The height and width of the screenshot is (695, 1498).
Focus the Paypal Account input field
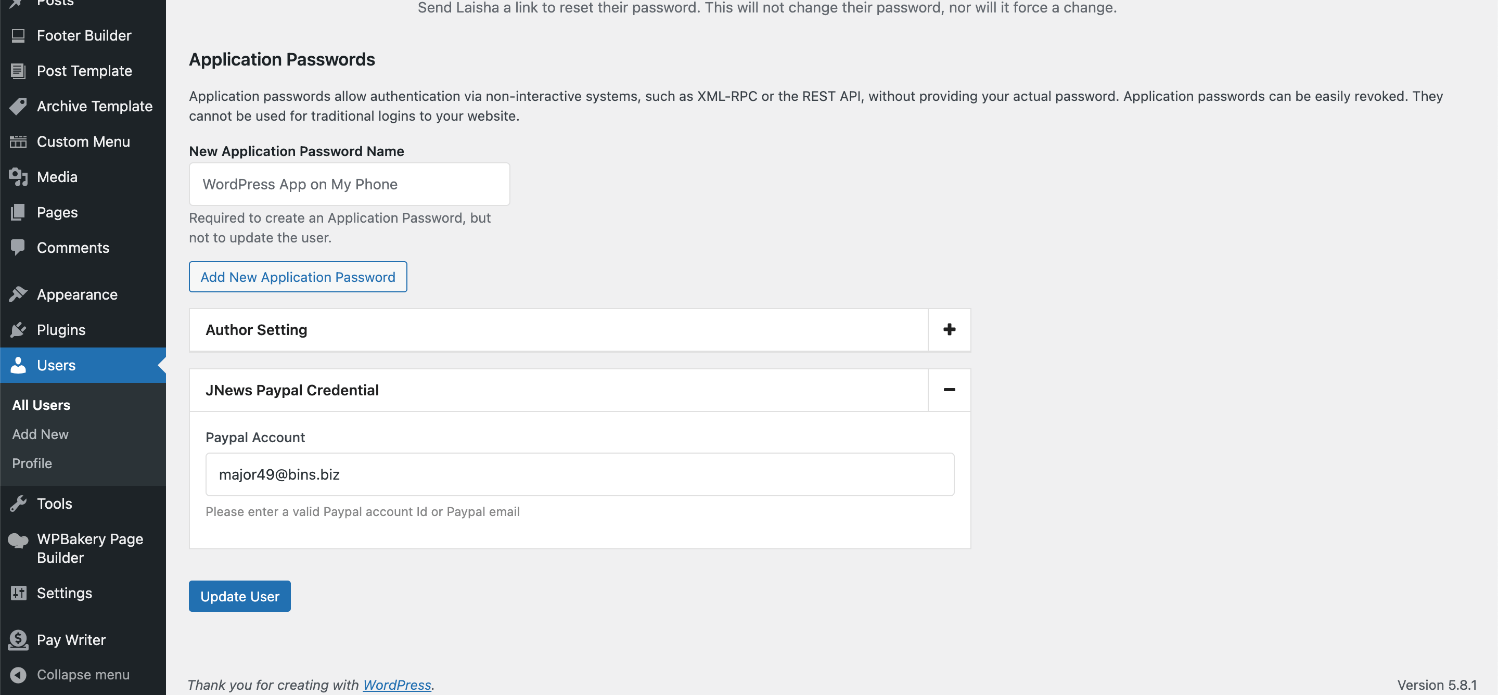579,474
